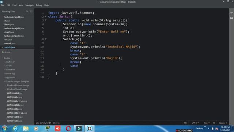Open AHP1035 bx.jpg file

tap(15, 97)
